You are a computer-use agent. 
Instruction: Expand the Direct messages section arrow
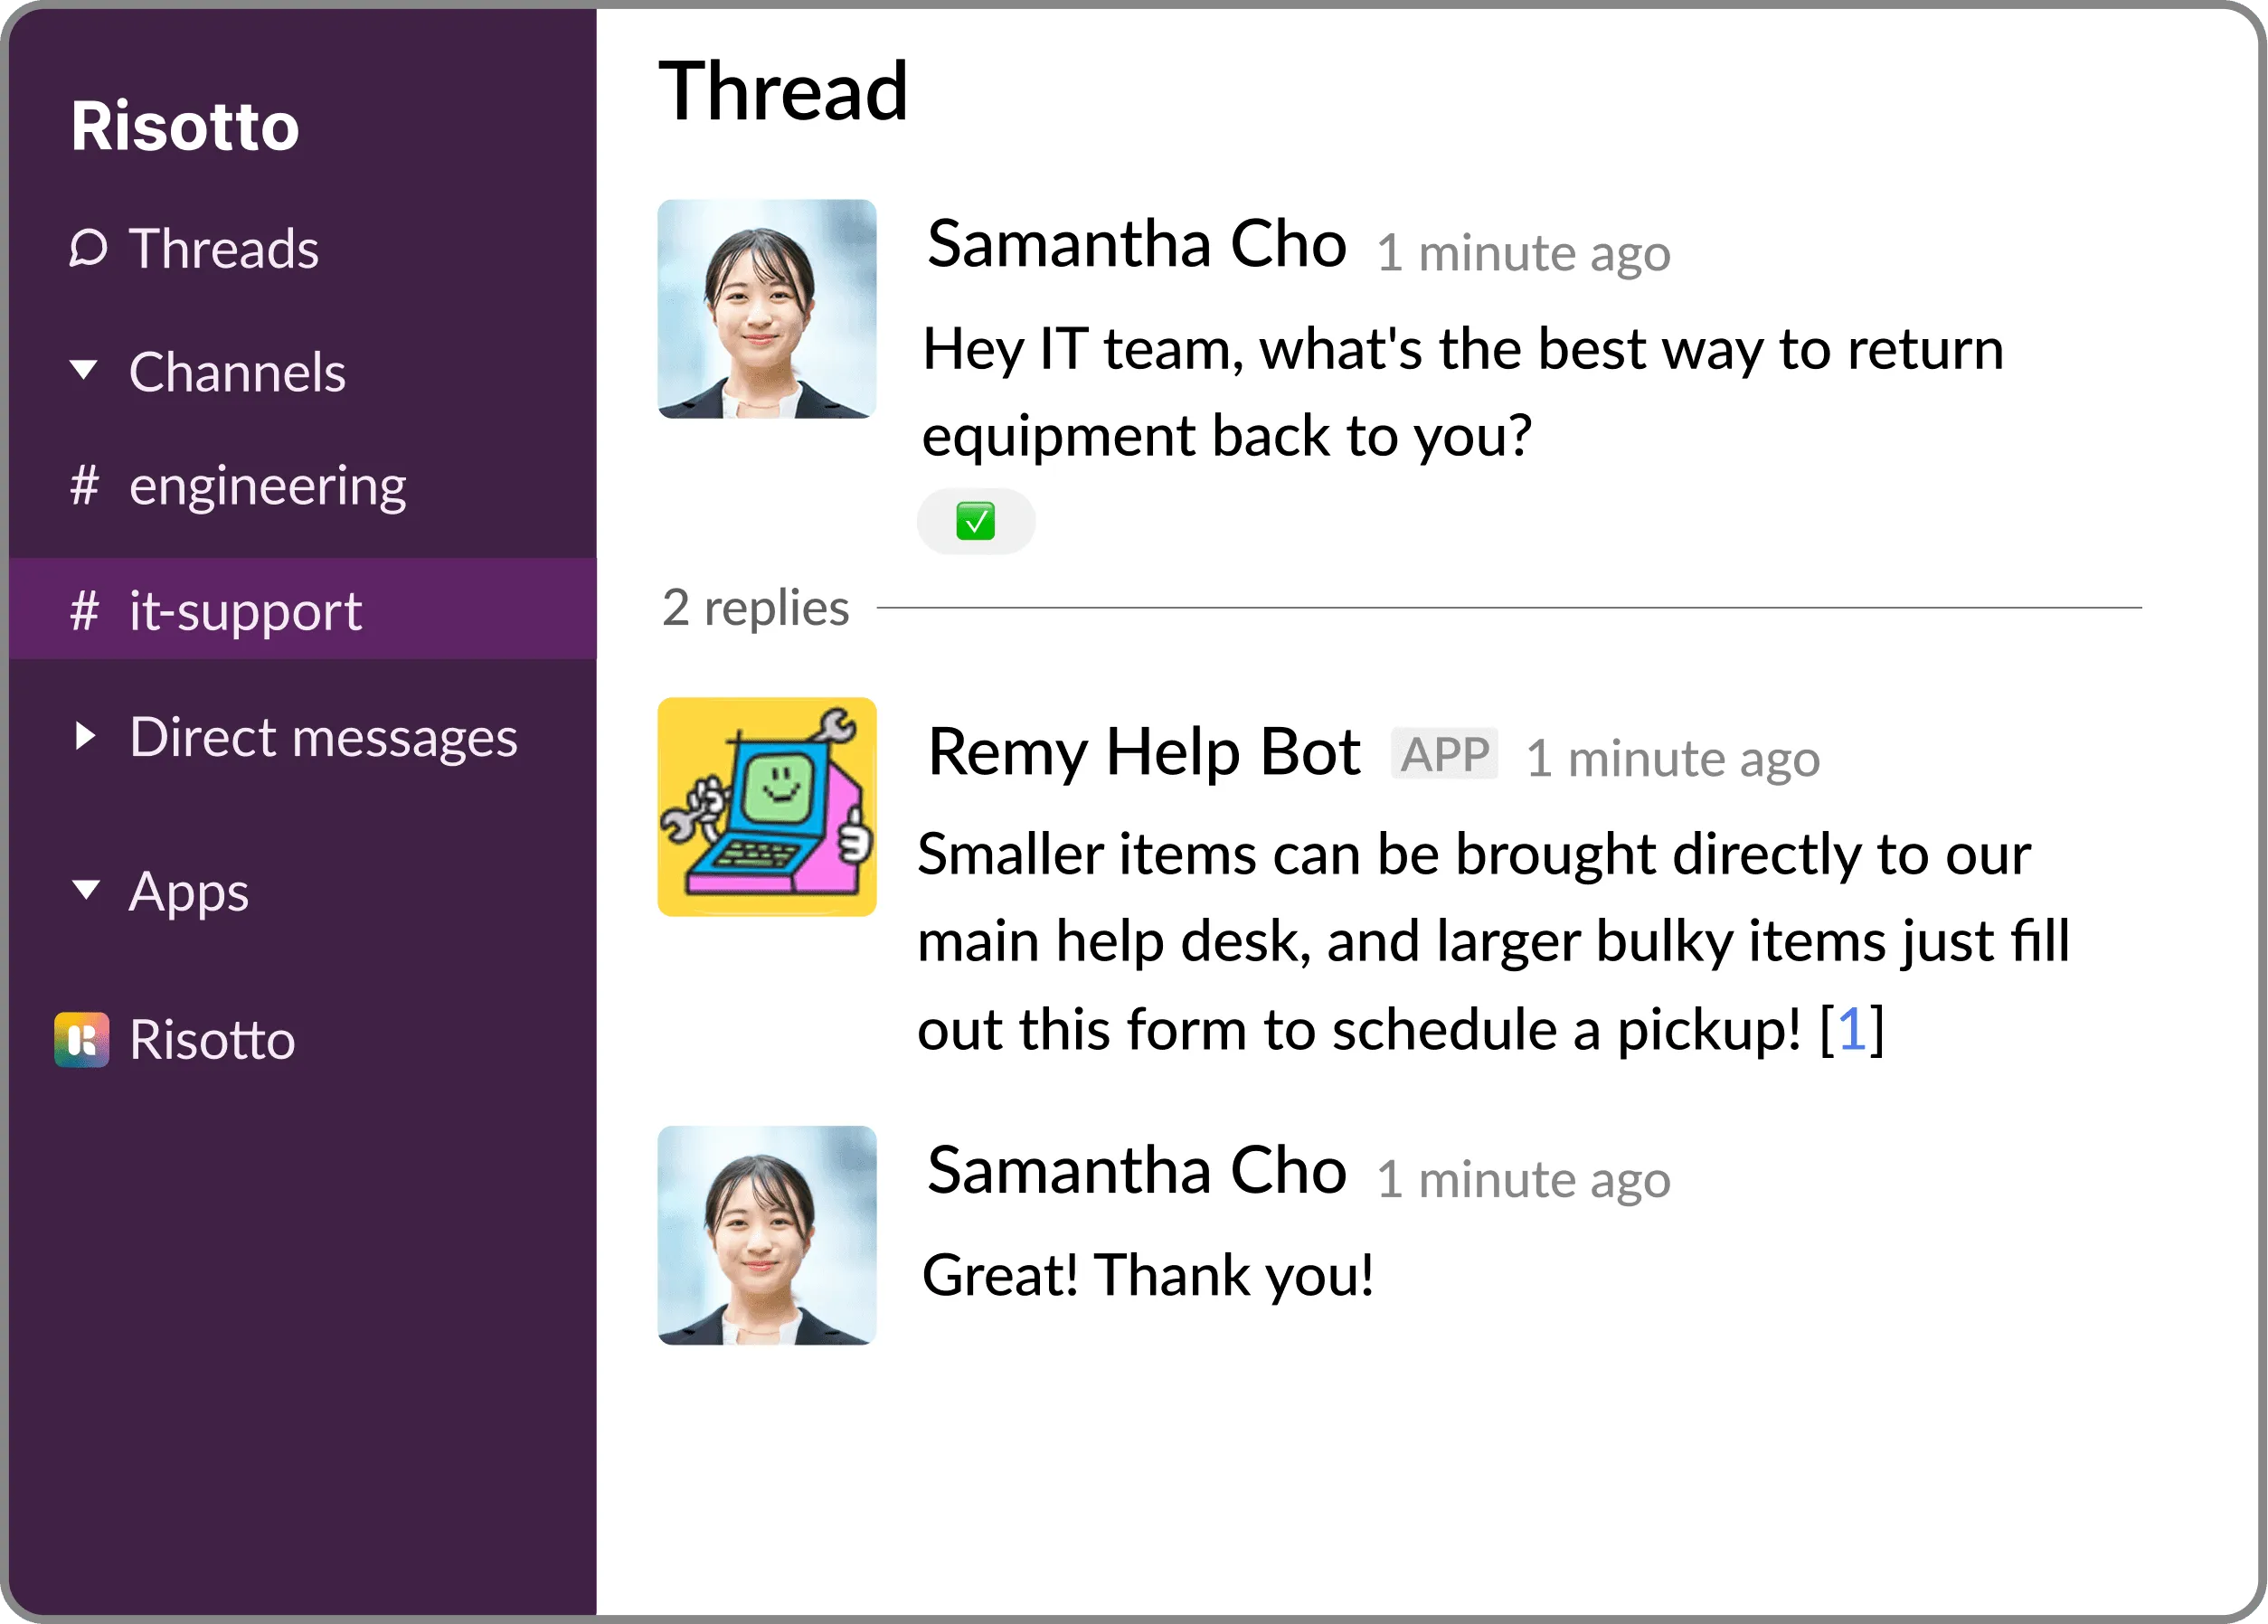click(x=86, y=737)
